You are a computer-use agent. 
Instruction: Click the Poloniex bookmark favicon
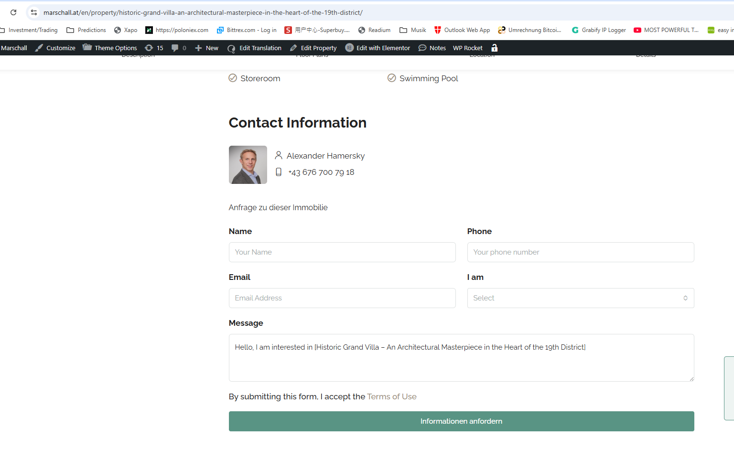point(149,30)
